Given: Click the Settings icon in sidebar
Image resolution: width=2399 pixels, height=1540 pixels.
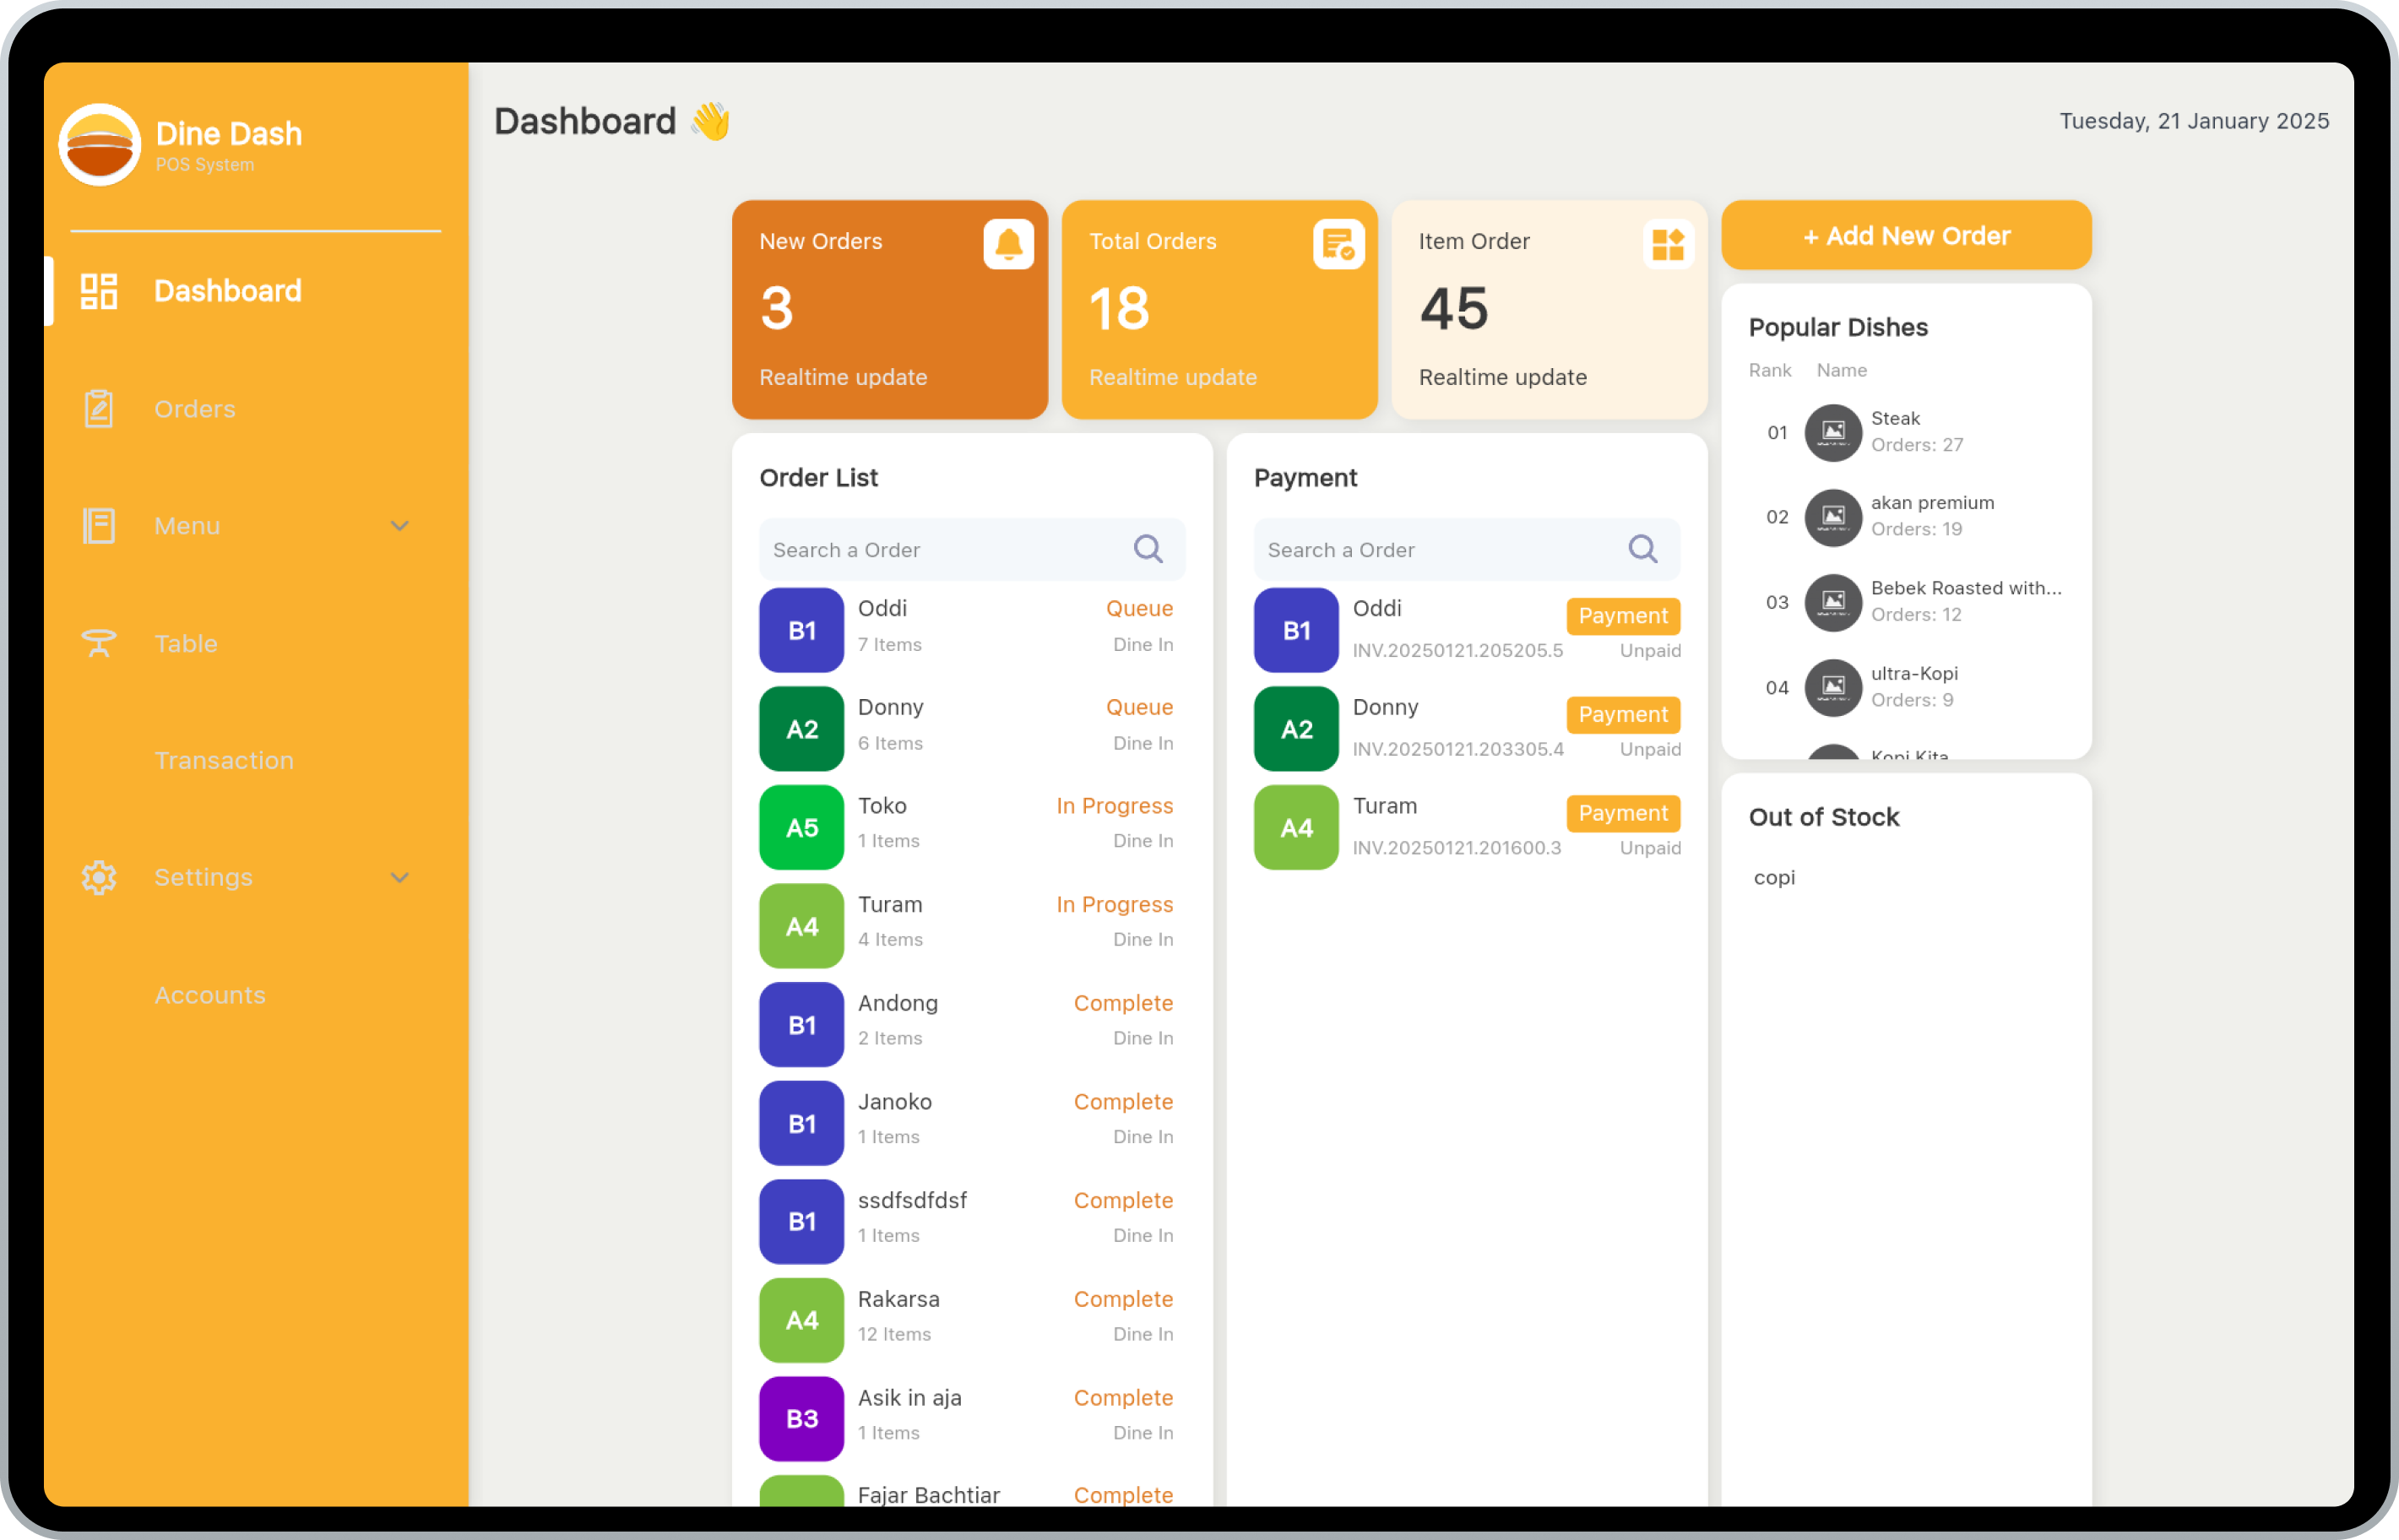Looking at the screenshot, I should (x=98, y=877).
